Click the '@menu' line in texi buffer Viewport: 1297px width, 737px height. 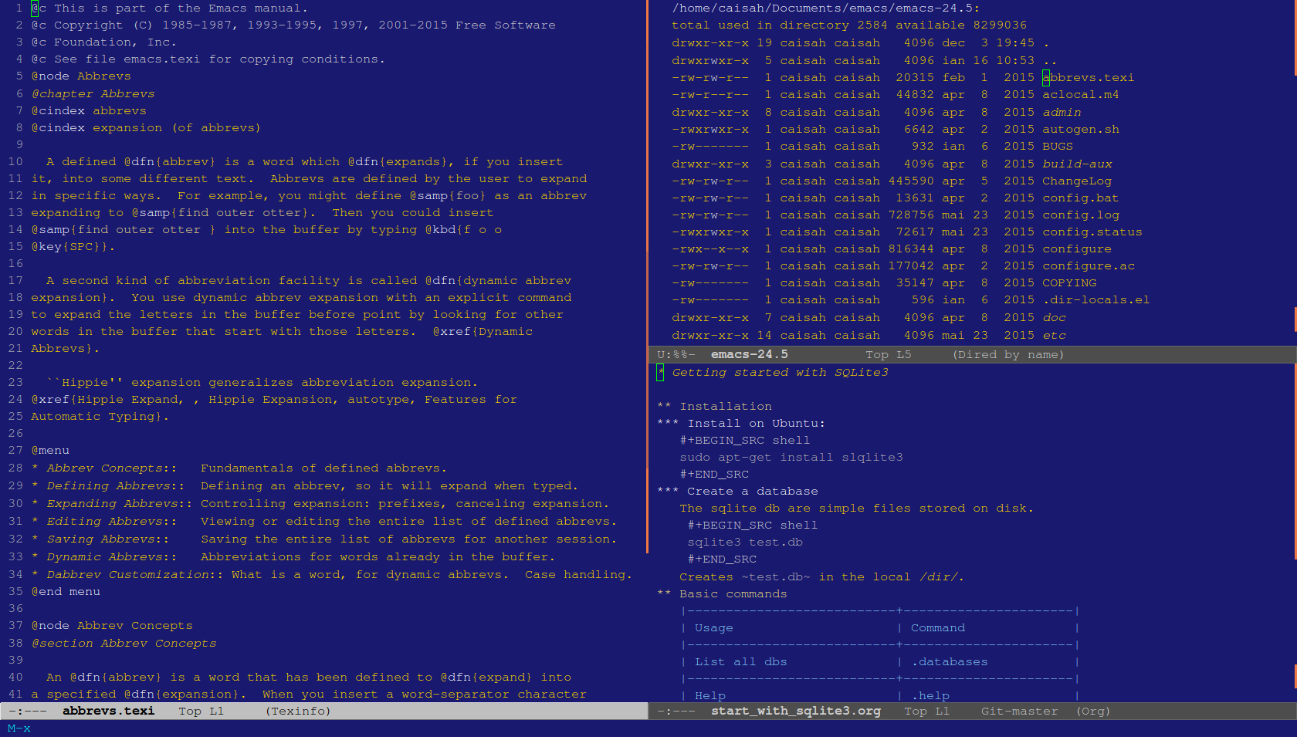[x=50, y=450]
